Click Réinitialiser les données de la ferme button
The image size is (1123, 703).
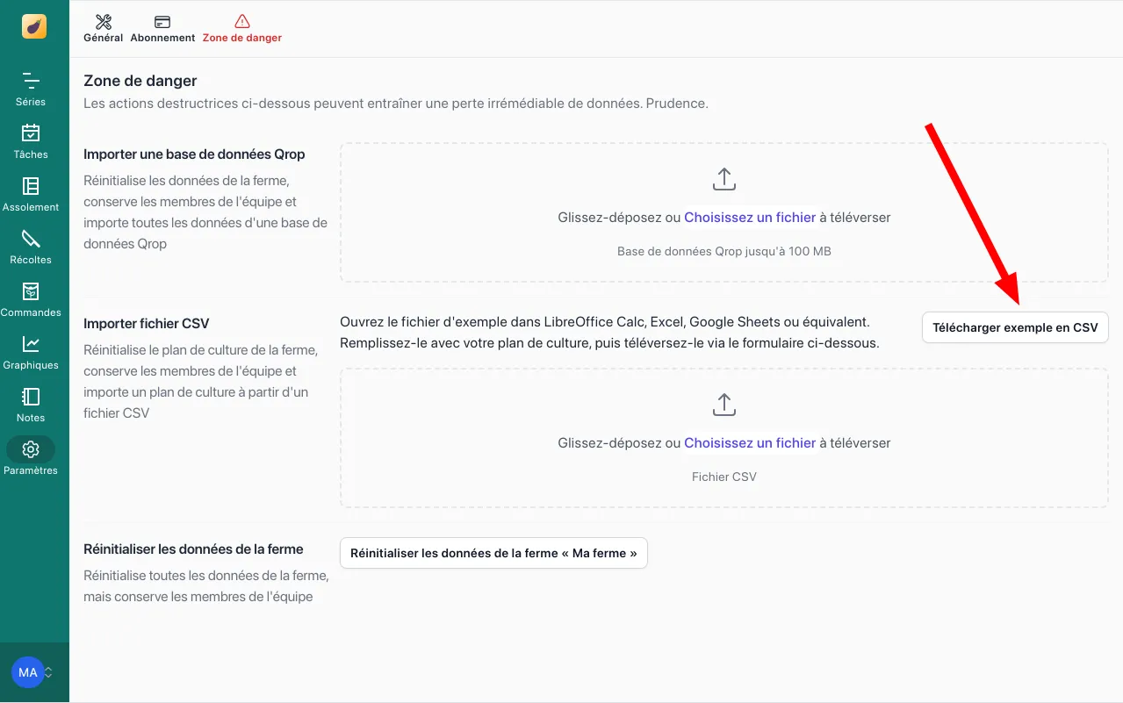click(x=493, y=553)
